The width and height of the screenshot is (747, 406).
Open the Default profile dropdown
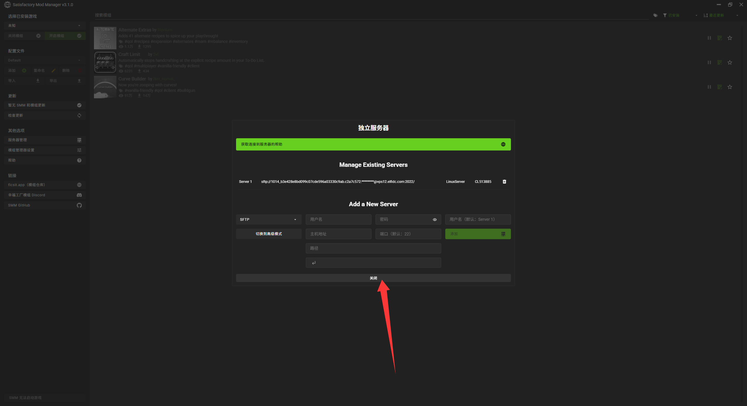45,60
